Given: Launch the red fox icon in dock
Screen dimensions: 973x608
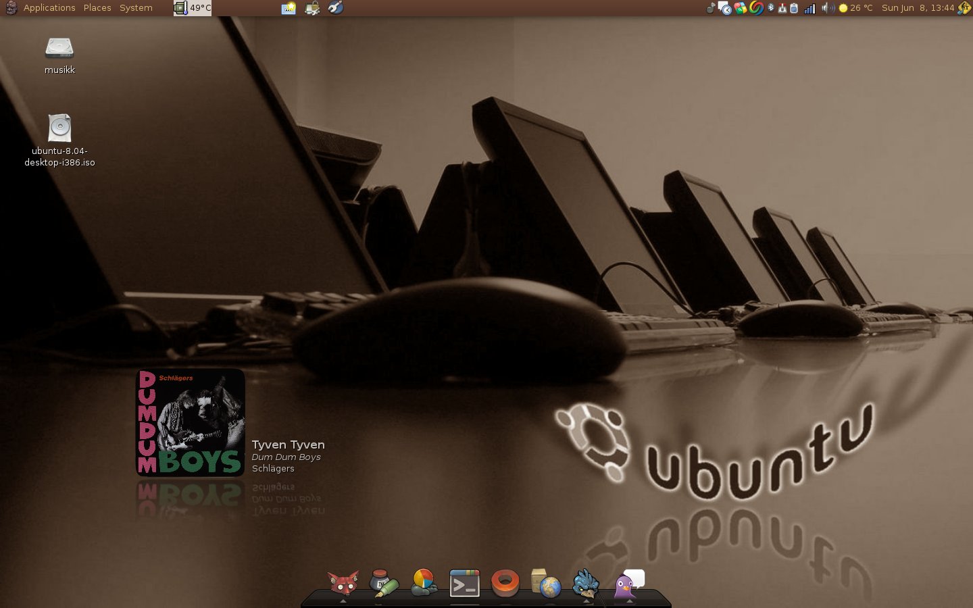Looking at the screenshot, I should pos(343,583).
